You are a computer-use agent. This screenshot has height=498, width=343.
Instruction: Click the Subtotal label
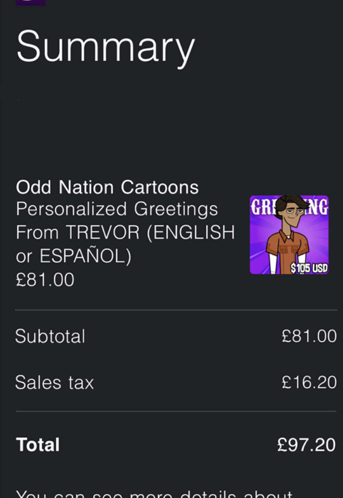(50, 336)
